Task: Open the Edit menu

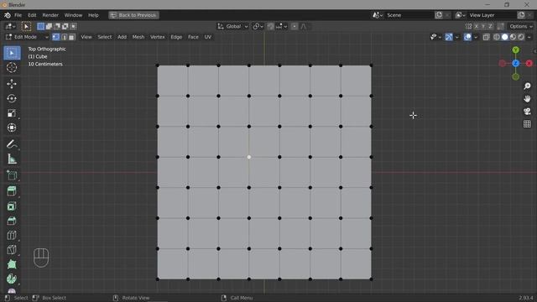Action: pyautogui.click(x=32, y=15)
